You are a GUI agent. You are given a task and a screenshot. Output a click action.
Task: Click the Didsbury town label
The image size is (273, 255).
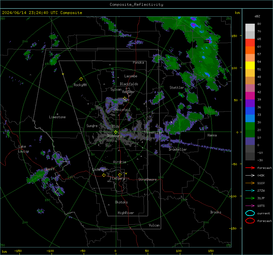(114, 136)
